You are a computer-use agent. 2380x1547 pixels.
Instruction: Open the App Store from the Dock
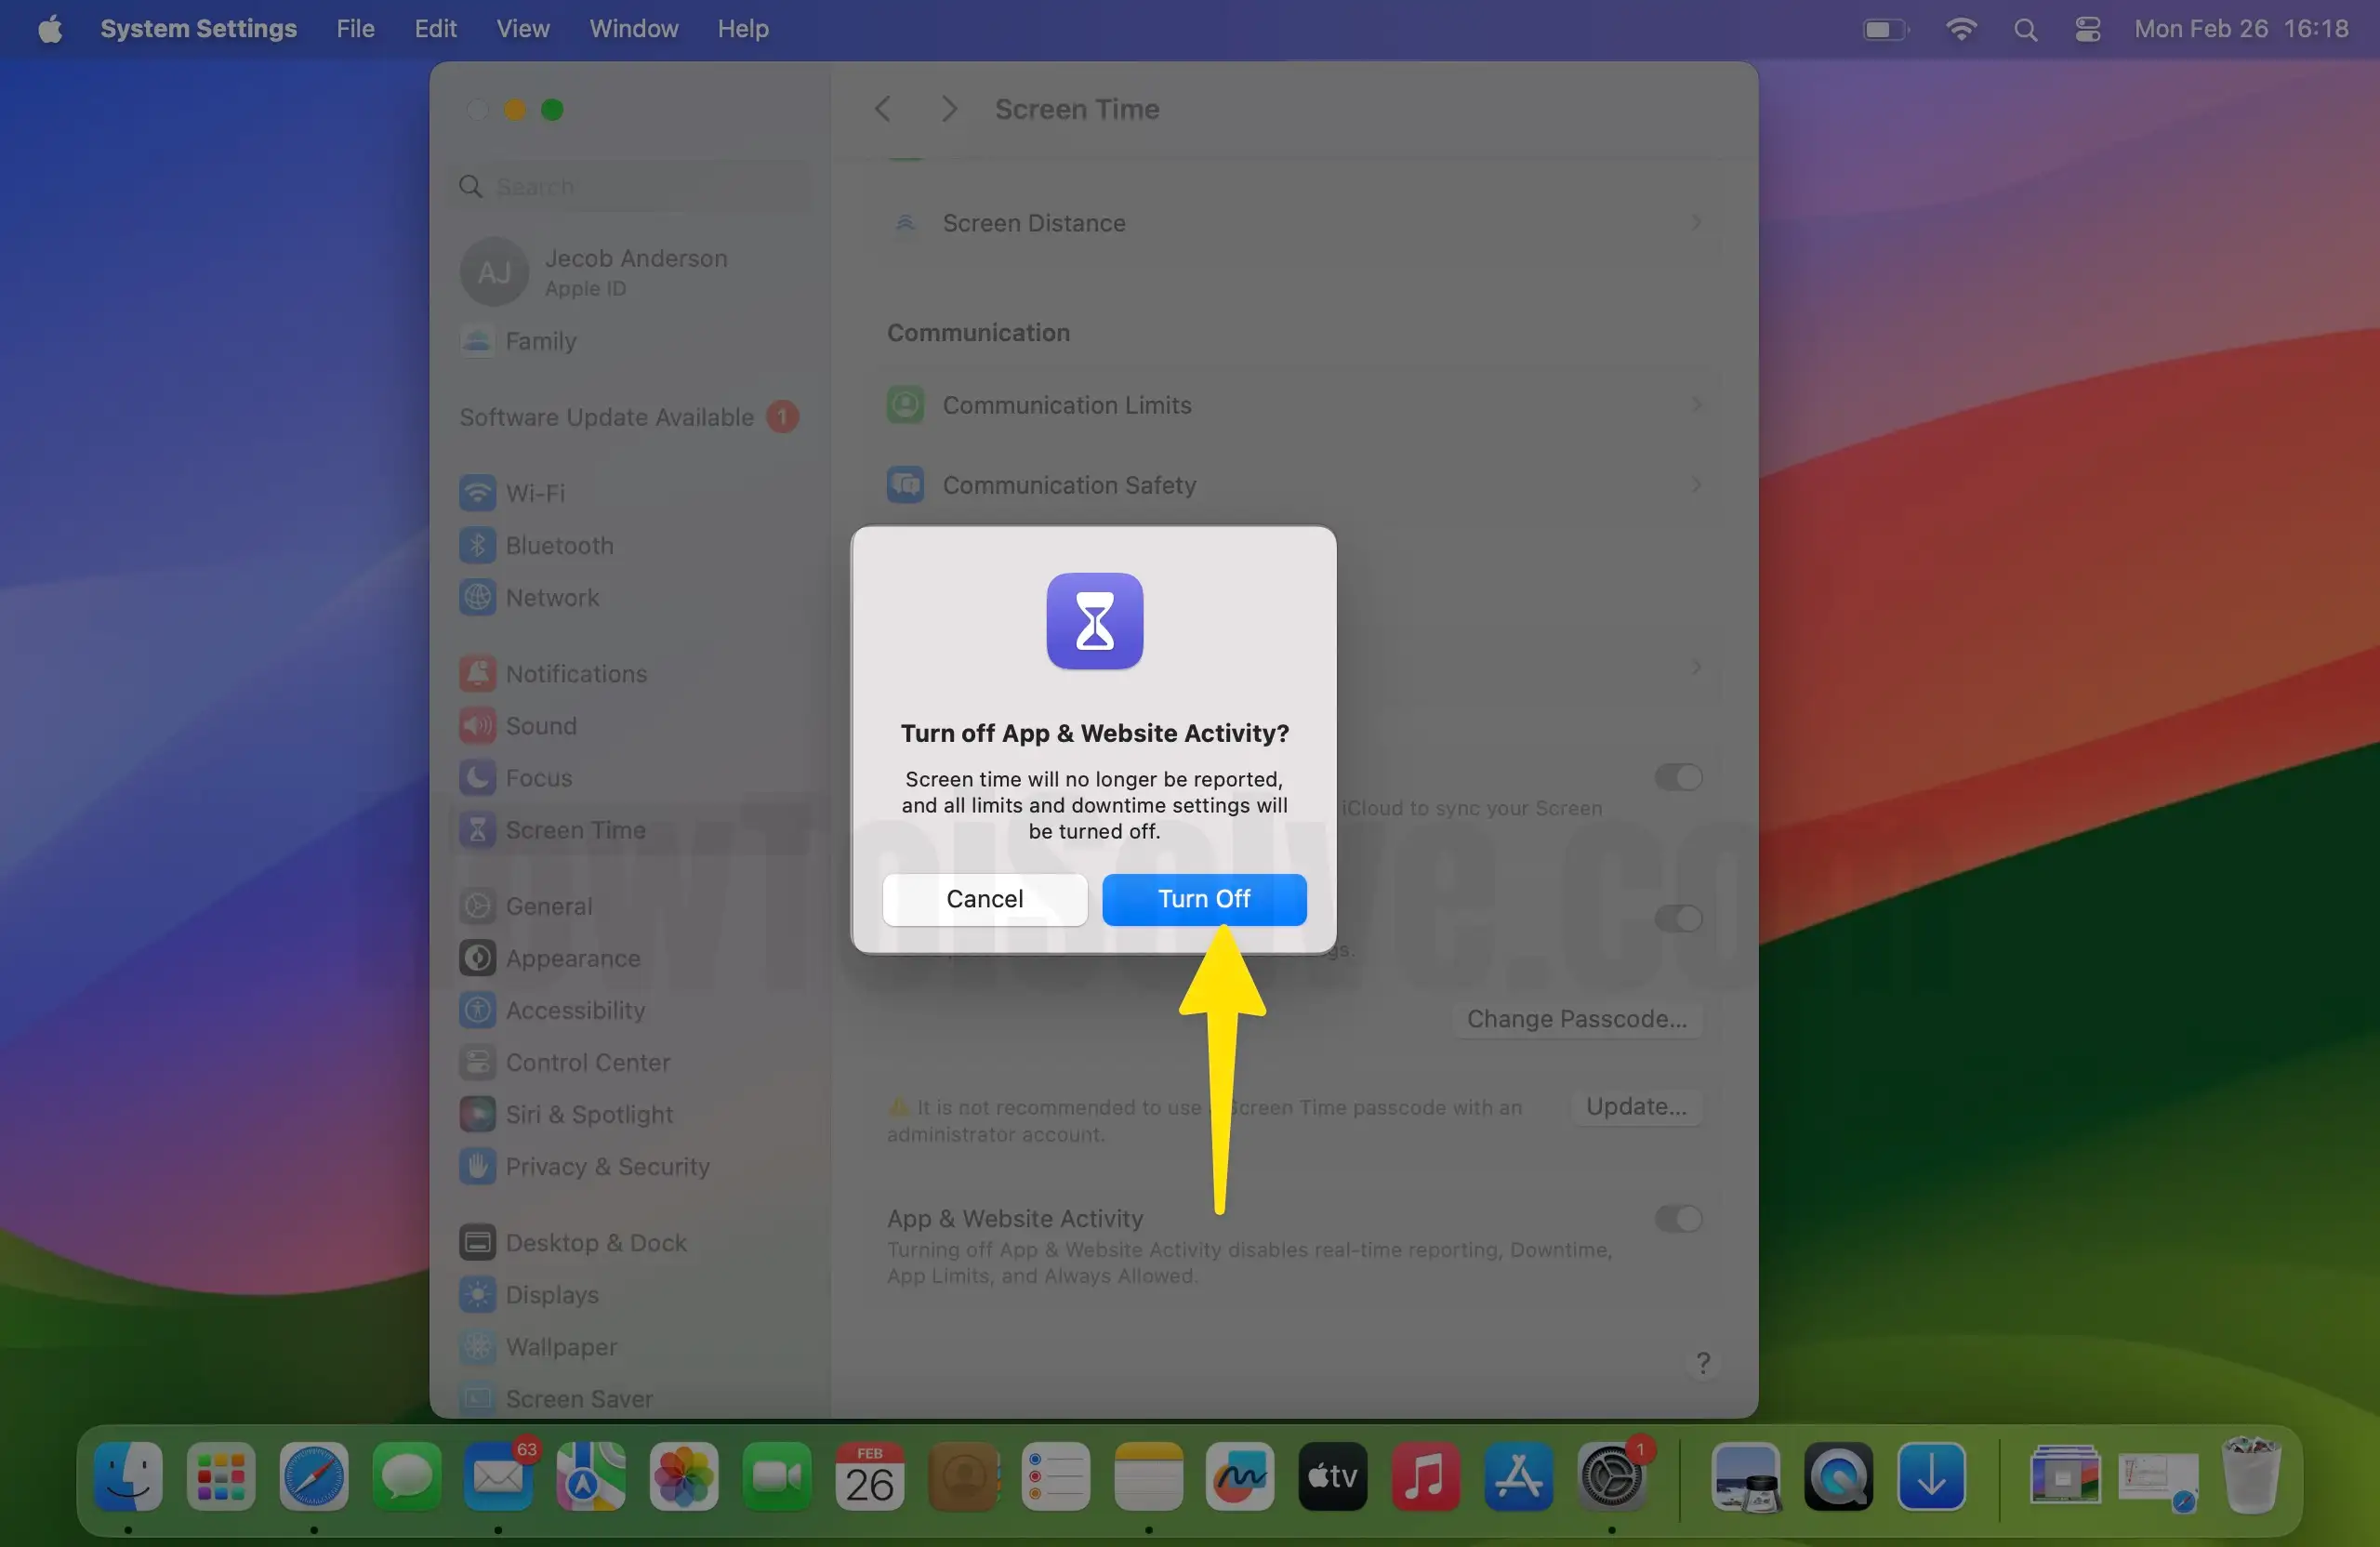click(x=1518, y=1478)
